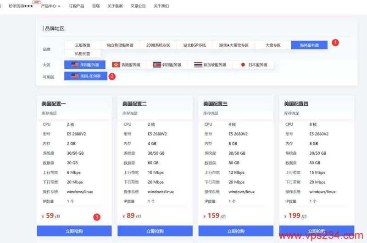Click the 2 GB memory value

[x=71, y=144]
